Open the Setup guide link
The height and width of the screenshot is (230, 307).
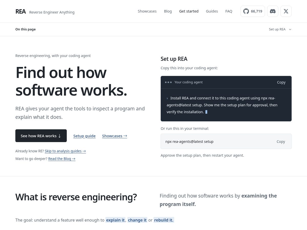click(84, 136)
